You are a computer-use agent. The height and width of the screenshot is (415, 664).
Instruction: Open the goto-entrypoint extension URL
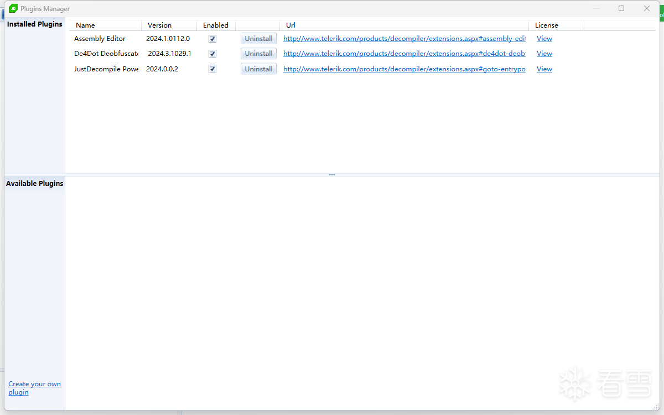click(404, 69)
